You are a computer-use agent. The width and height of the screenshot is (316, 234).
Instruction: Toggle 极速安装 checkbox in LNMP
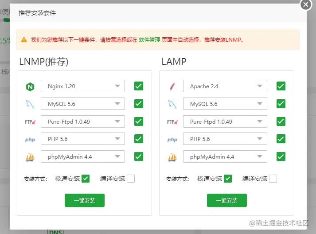tap(86, 179)
